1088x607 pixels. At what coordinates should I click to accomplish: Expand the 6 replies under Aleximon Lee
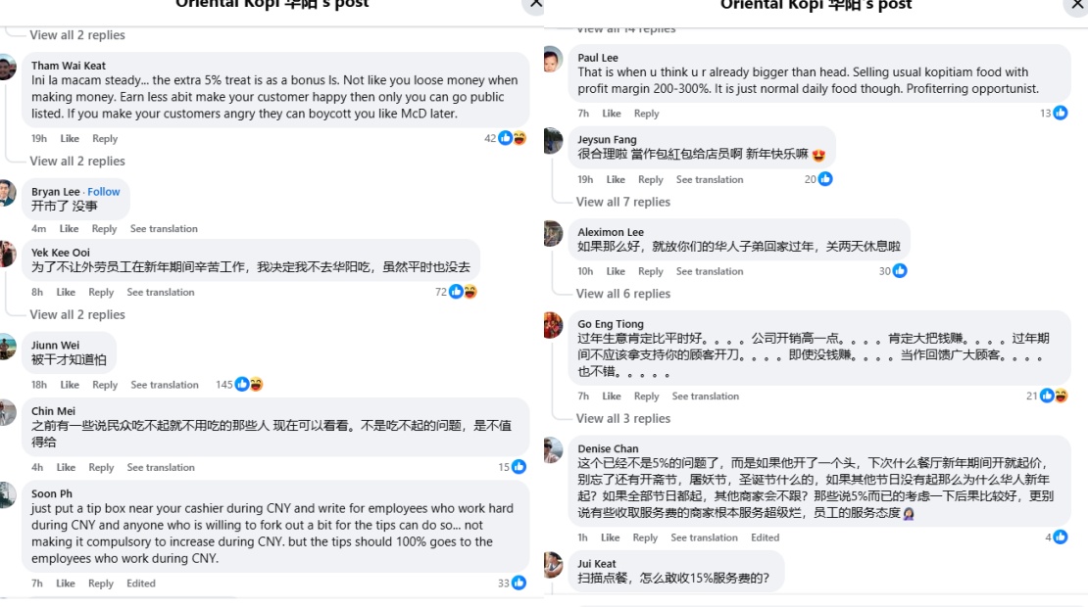(x=623, y=293)
